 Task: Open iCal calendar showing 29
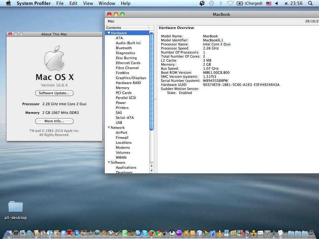(43, 233)
